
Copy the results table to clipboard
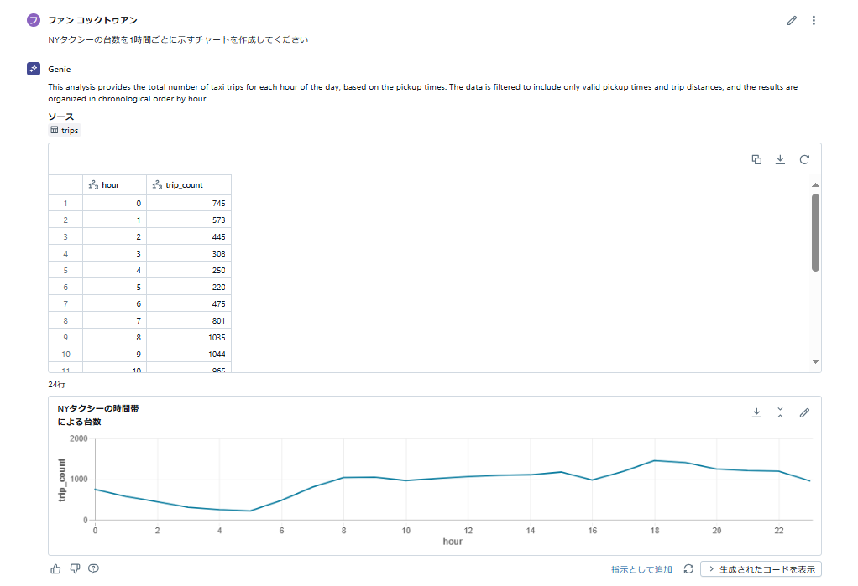pyautogui.click(x=756, y=159)
